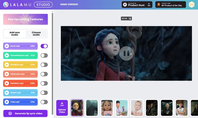The width and height of the screenshot is (198, 118).
Task: Play the PeterBird.mp3 audio clip
Action: tap(7, 65)
